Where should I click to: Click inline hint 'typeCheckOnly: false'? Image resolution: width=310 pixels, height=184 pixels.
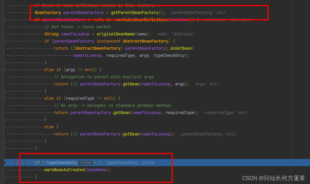point(130,163)
